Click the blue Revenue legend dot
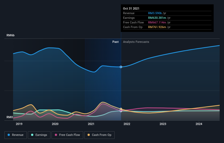The image size is (224, 143). [9, 135]
